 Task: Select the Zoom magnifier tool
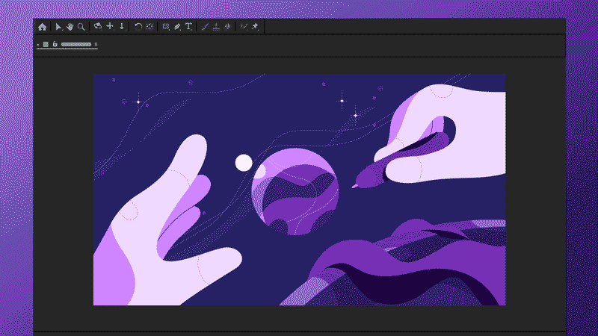pos(81,26)
